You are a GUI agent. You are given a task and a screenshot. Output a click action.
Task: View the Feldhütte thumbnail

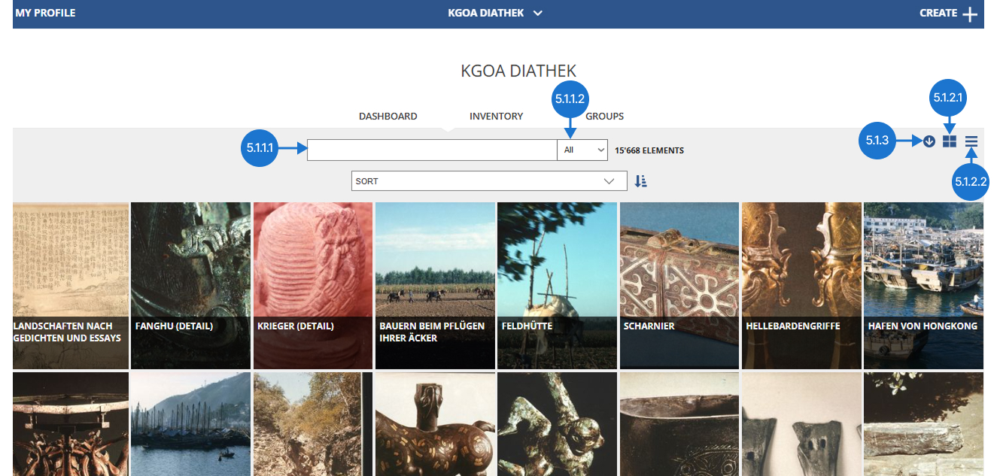[557, 285]
